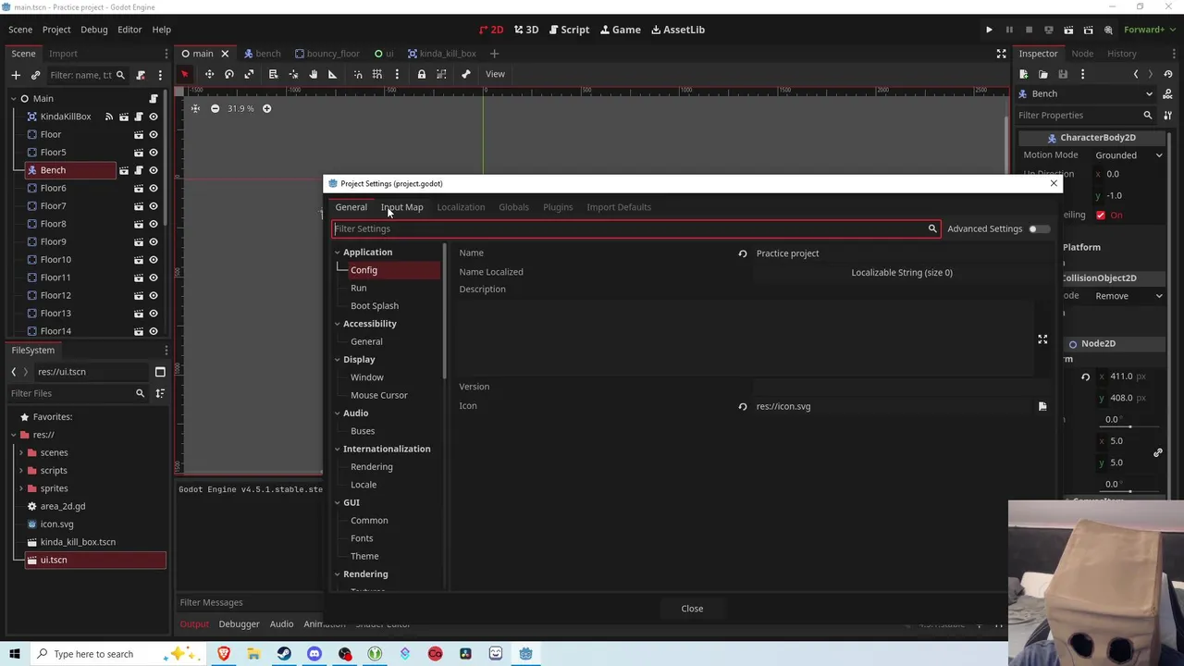Open the AssetLib workspace
The height and width of the screenshot is (666, 1184).
tap(677, 30)
